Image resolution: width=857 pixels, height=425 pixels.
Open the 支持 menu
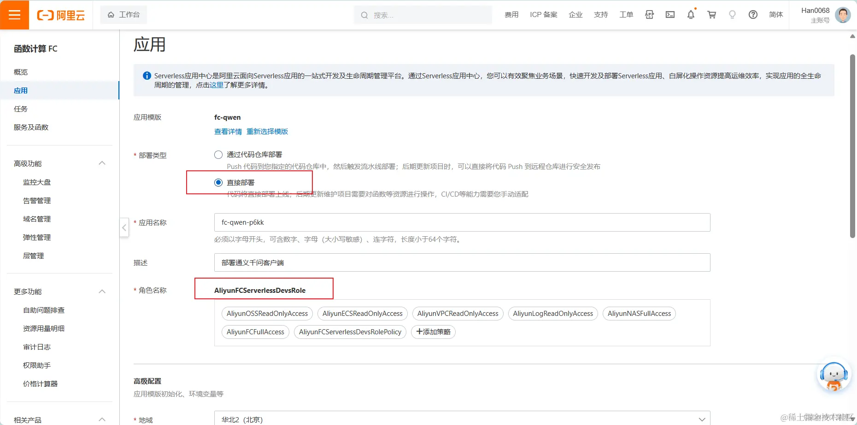click(601, 15)
